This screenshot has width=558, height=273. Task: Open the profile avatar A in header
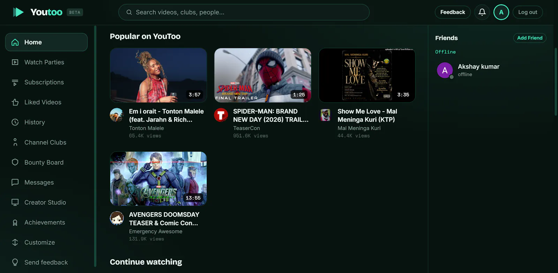click(x=501, y=12)
